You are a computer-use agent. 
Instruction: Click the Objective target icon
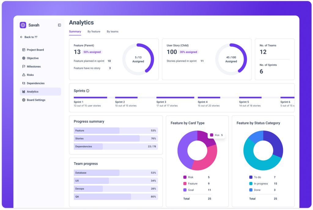24,58
